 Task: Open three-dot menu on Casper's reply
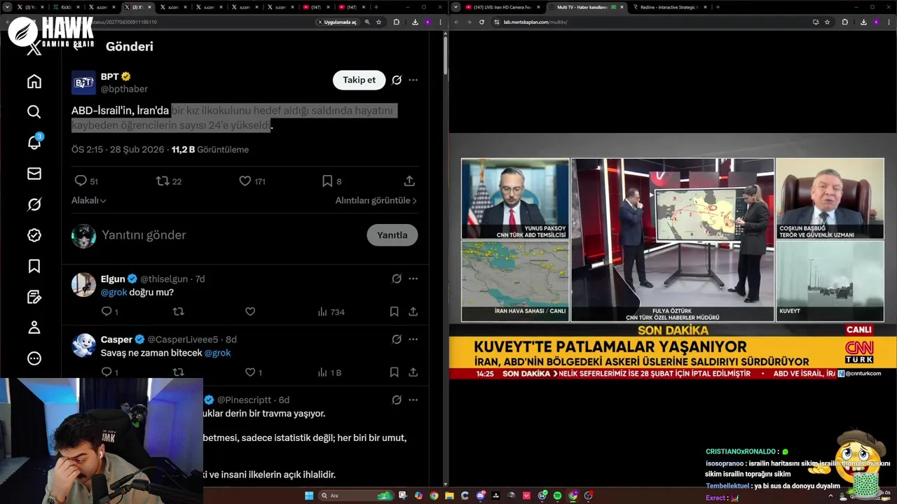coord(413,339)
